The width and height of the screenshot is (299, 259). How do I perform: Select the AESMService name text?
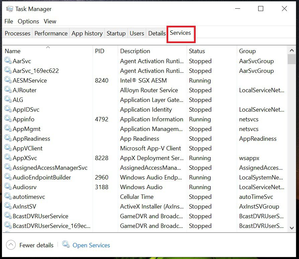click(30, 81)
